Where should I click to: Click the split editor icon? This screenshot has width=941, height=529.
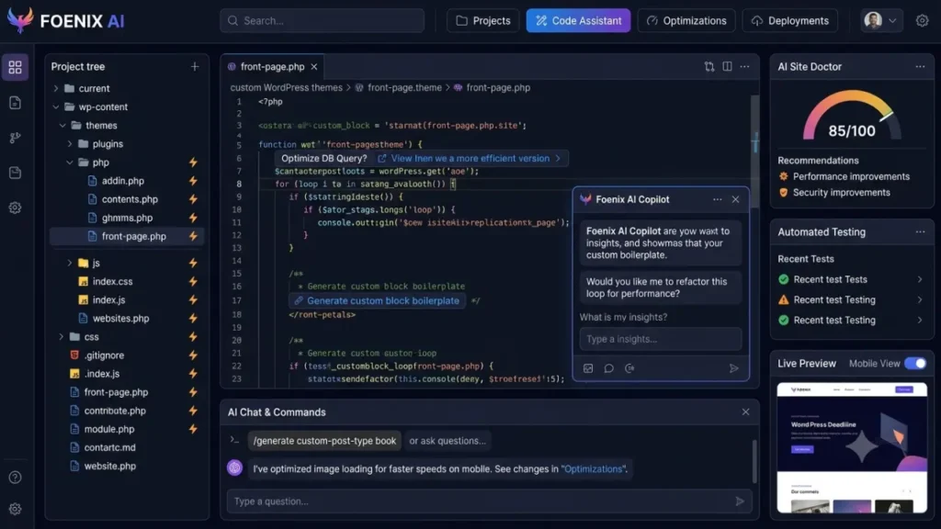tap(728, 66)
